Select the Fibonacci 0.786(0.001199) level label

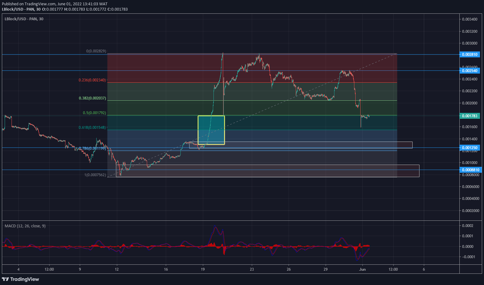pyautogui.click(x=92, y=148)
